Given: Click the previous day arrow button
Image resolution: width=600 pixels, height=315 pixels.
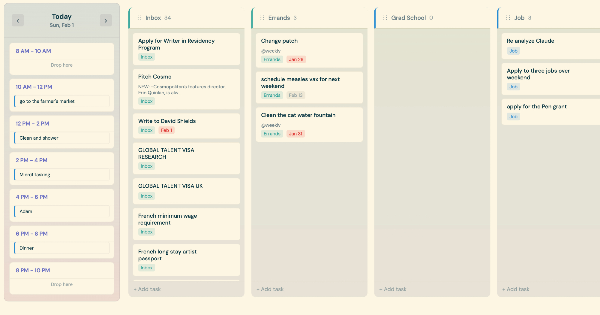Looking at the screenshot, I should click(x=18, y=21).
